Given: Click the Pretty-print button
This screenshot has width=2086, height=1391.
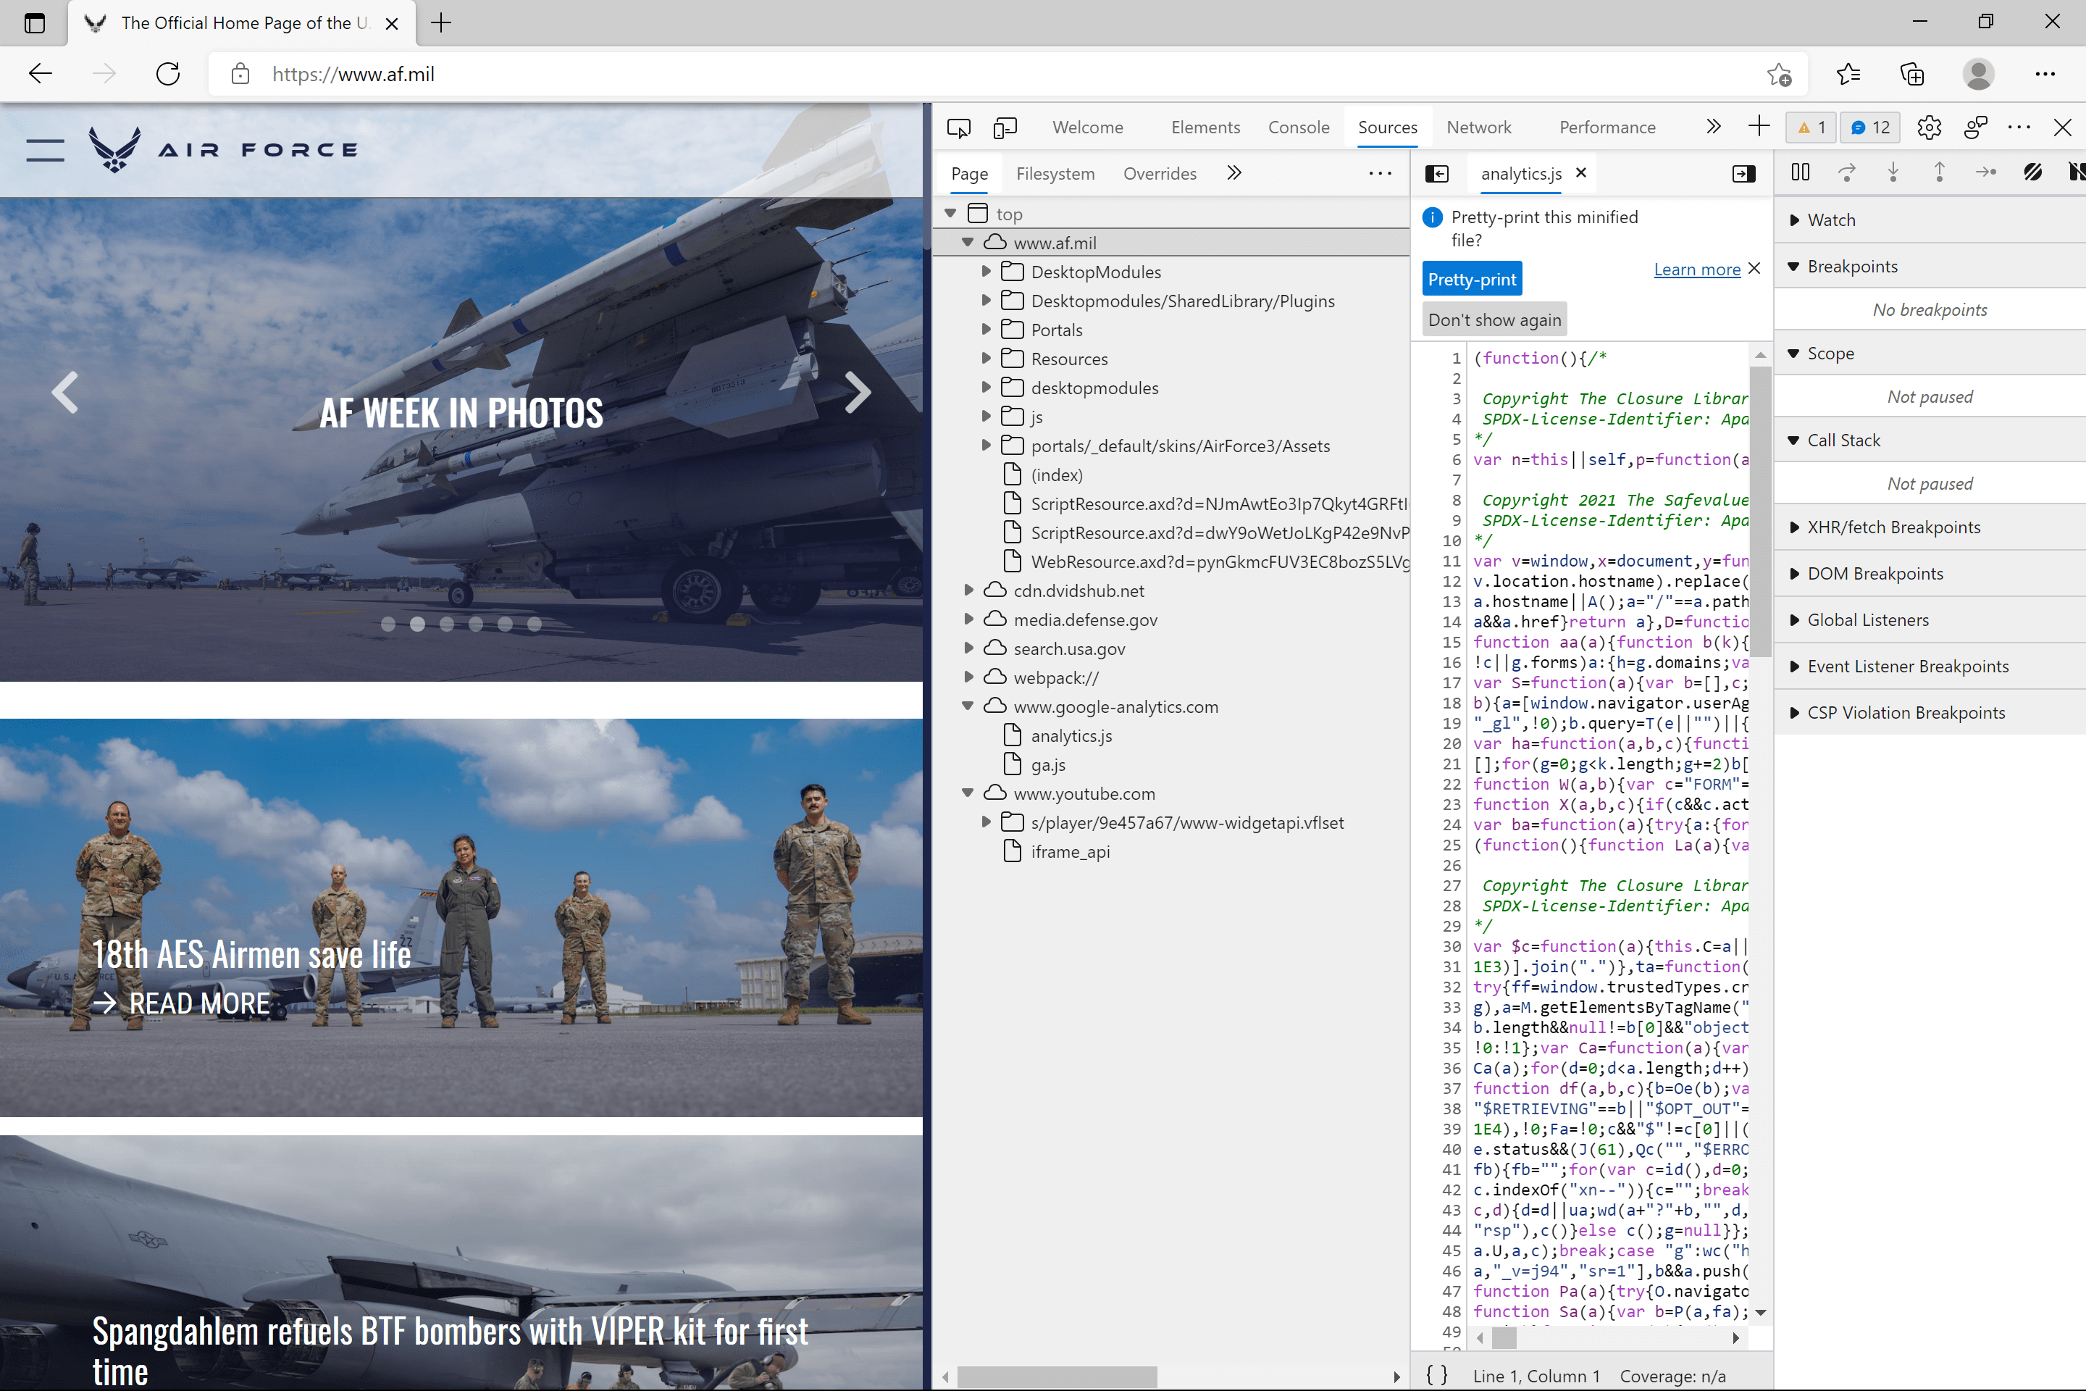Looking at the screenshot, I should point(1471,280).
